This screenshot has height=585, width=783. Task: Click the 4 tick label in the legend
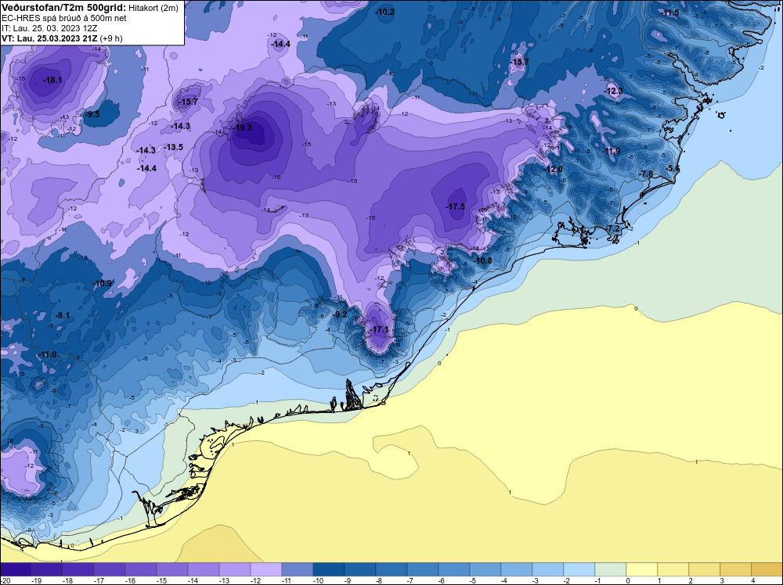[x=753, y=580]
